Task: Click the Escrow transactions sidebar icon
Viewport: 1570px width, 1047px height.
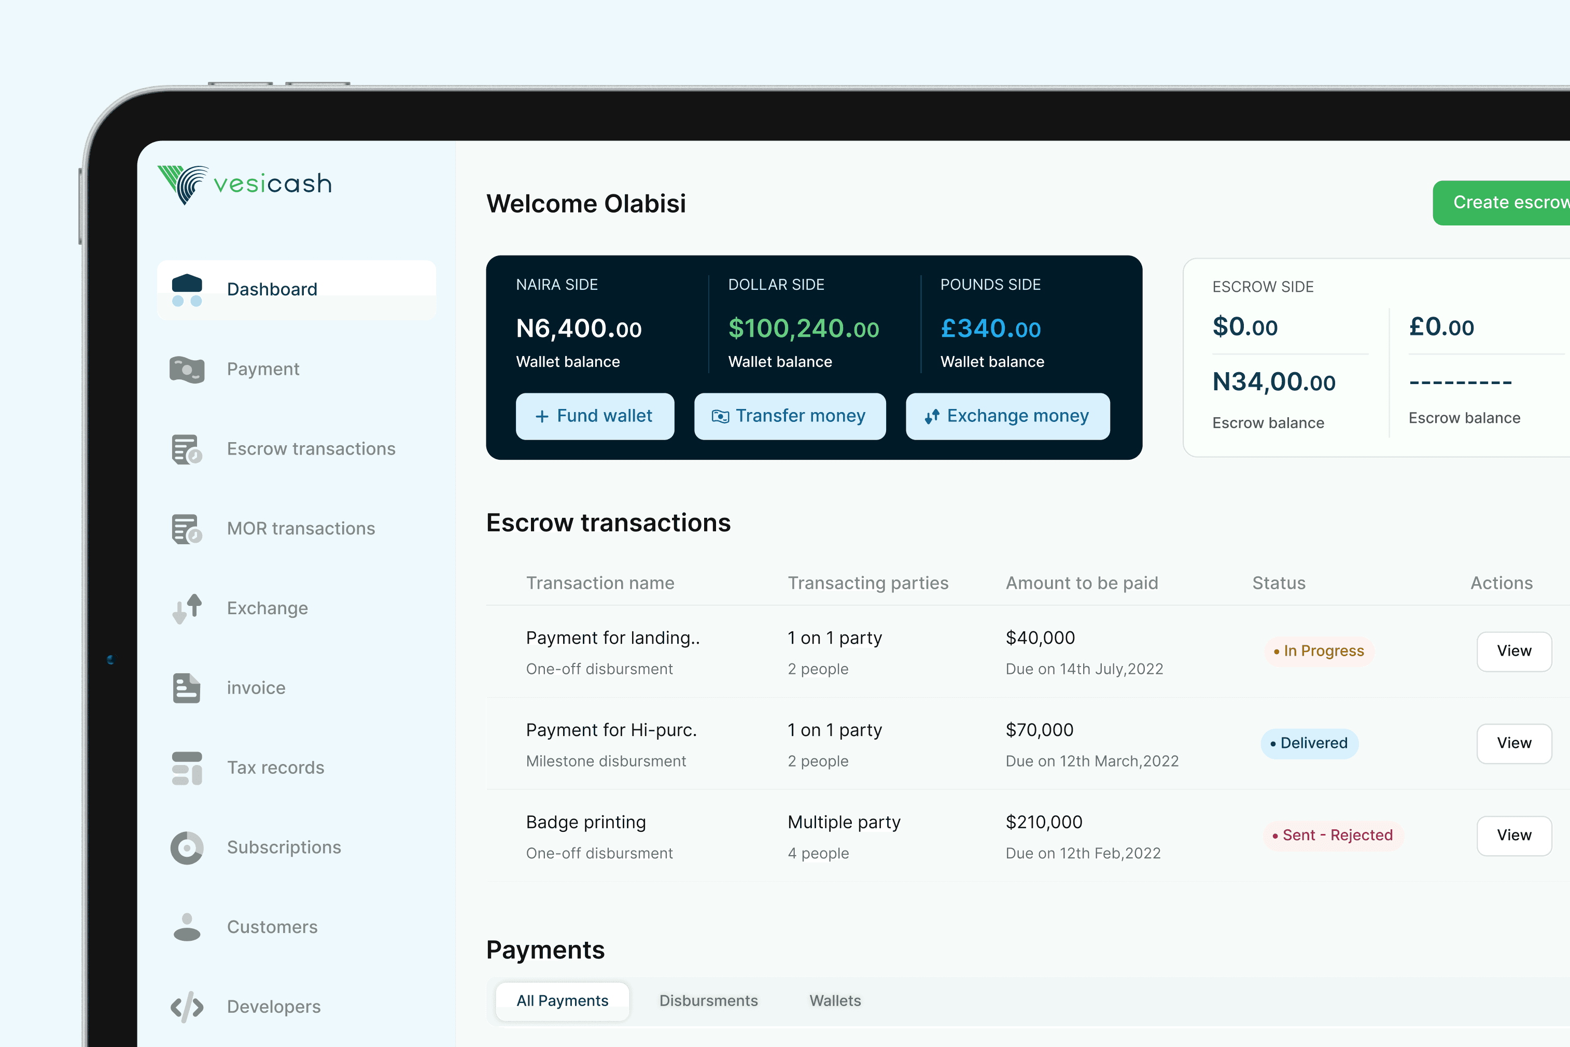Action: (x=186, y=449)
